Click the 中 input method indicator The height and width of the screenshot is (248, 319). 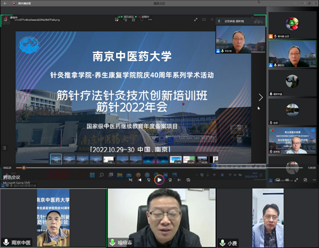214,175
